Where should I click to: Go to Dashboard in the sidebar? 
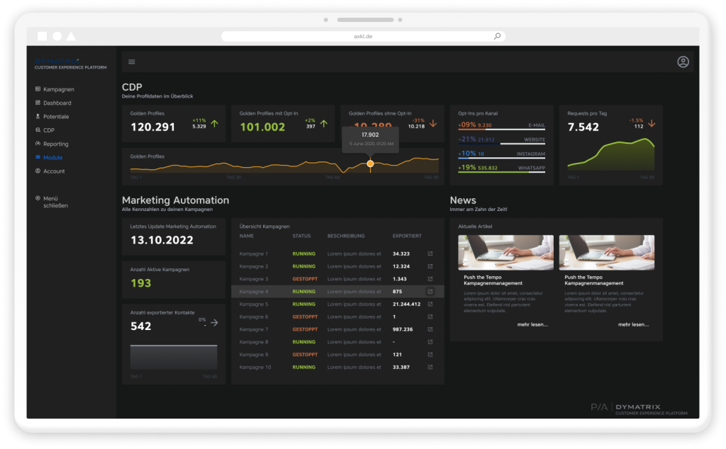point(57,103)
